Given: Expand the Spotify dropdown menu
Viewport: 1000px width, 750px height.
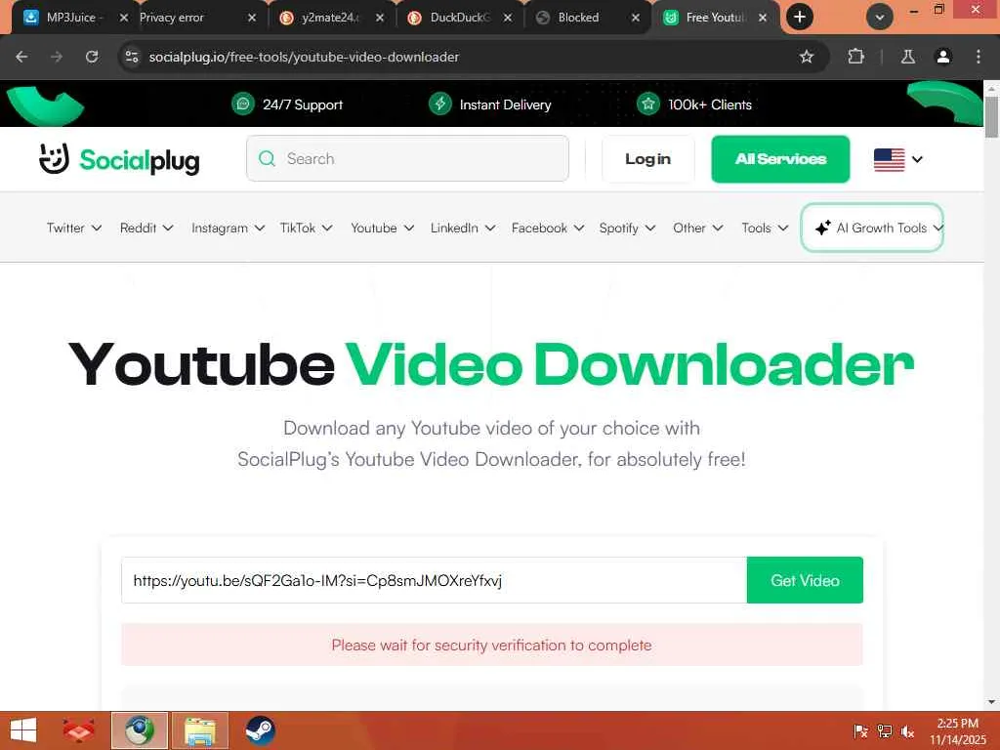Looking at the screenshot, I should [627, 228].
